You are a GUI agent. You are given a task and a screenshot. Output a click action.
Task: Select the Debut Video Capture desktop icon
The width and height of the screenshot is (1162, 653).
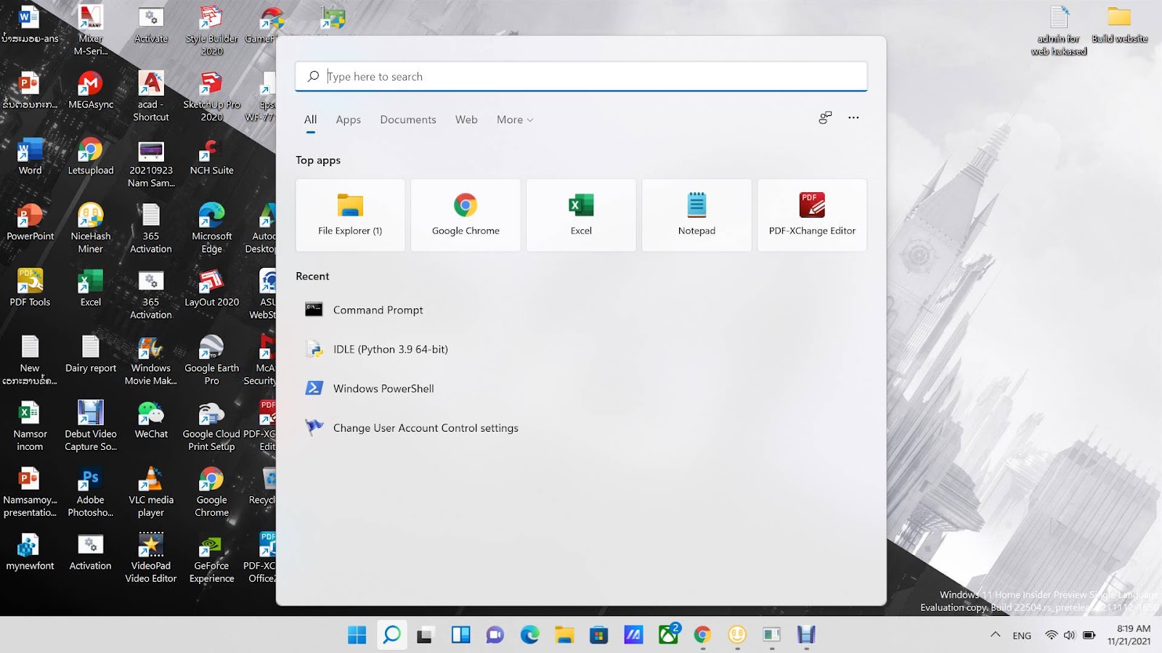pyautogui.click(x=91, y=427)
